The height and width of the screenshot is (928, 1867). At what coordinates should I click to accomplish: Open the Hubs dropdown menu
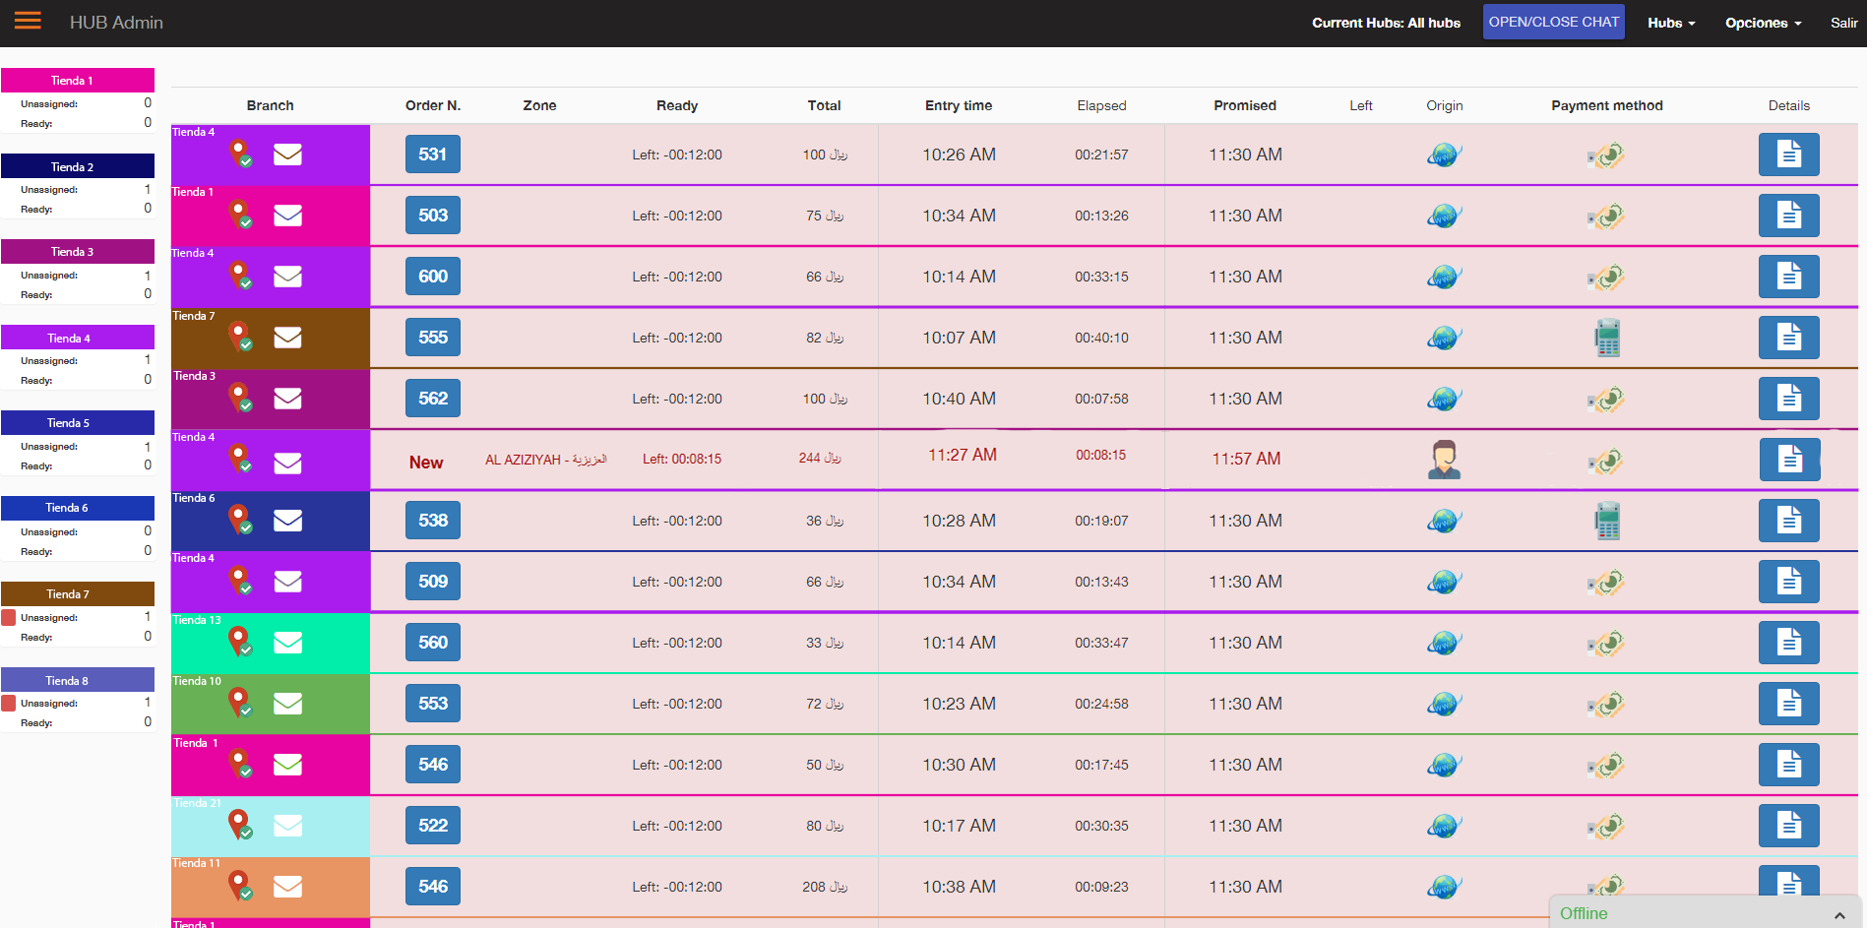[x=1671, y=23]
